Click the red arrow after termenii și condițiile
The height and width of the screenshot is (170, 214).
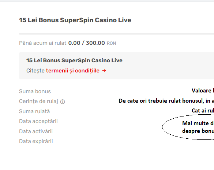pyautogui.click(x=104, y=71)
